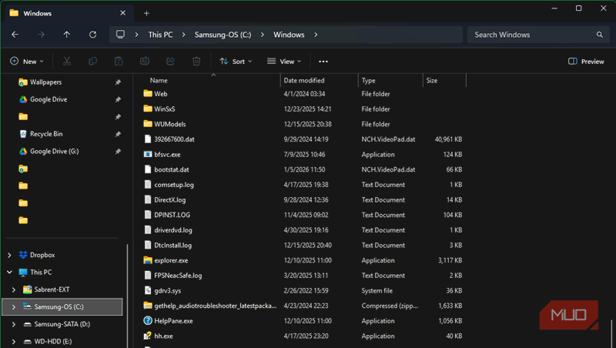Click the PC monitor icon in address bar
The image size is (616, 348).
pos(120,35)
